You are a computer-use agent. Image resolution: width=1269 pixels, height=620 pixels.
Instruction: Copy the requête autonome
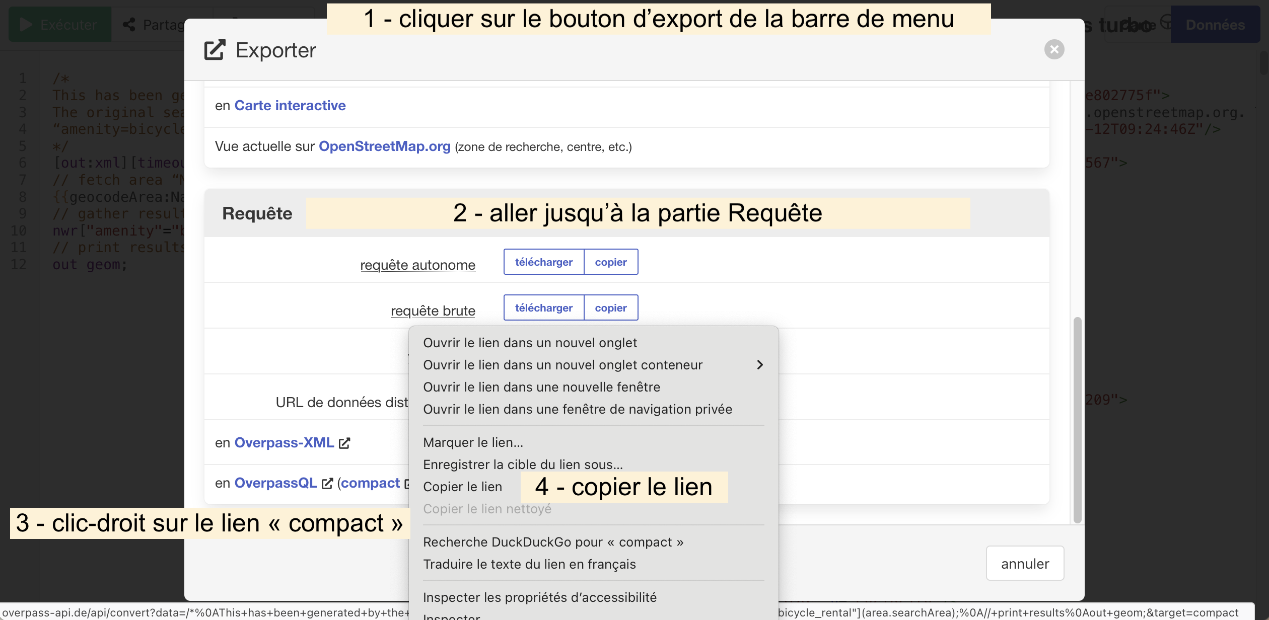click(611, 262)
